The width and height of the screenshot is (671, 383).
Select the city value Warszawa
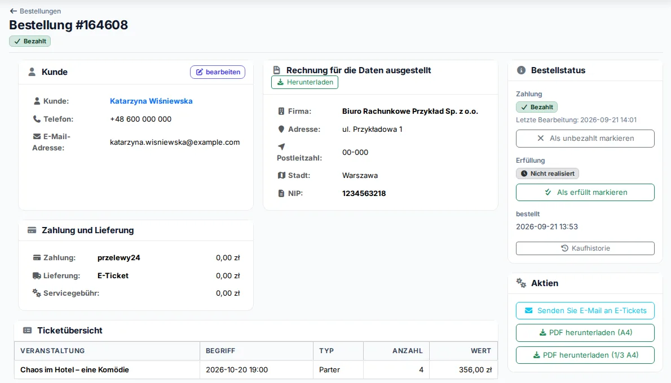360,175
